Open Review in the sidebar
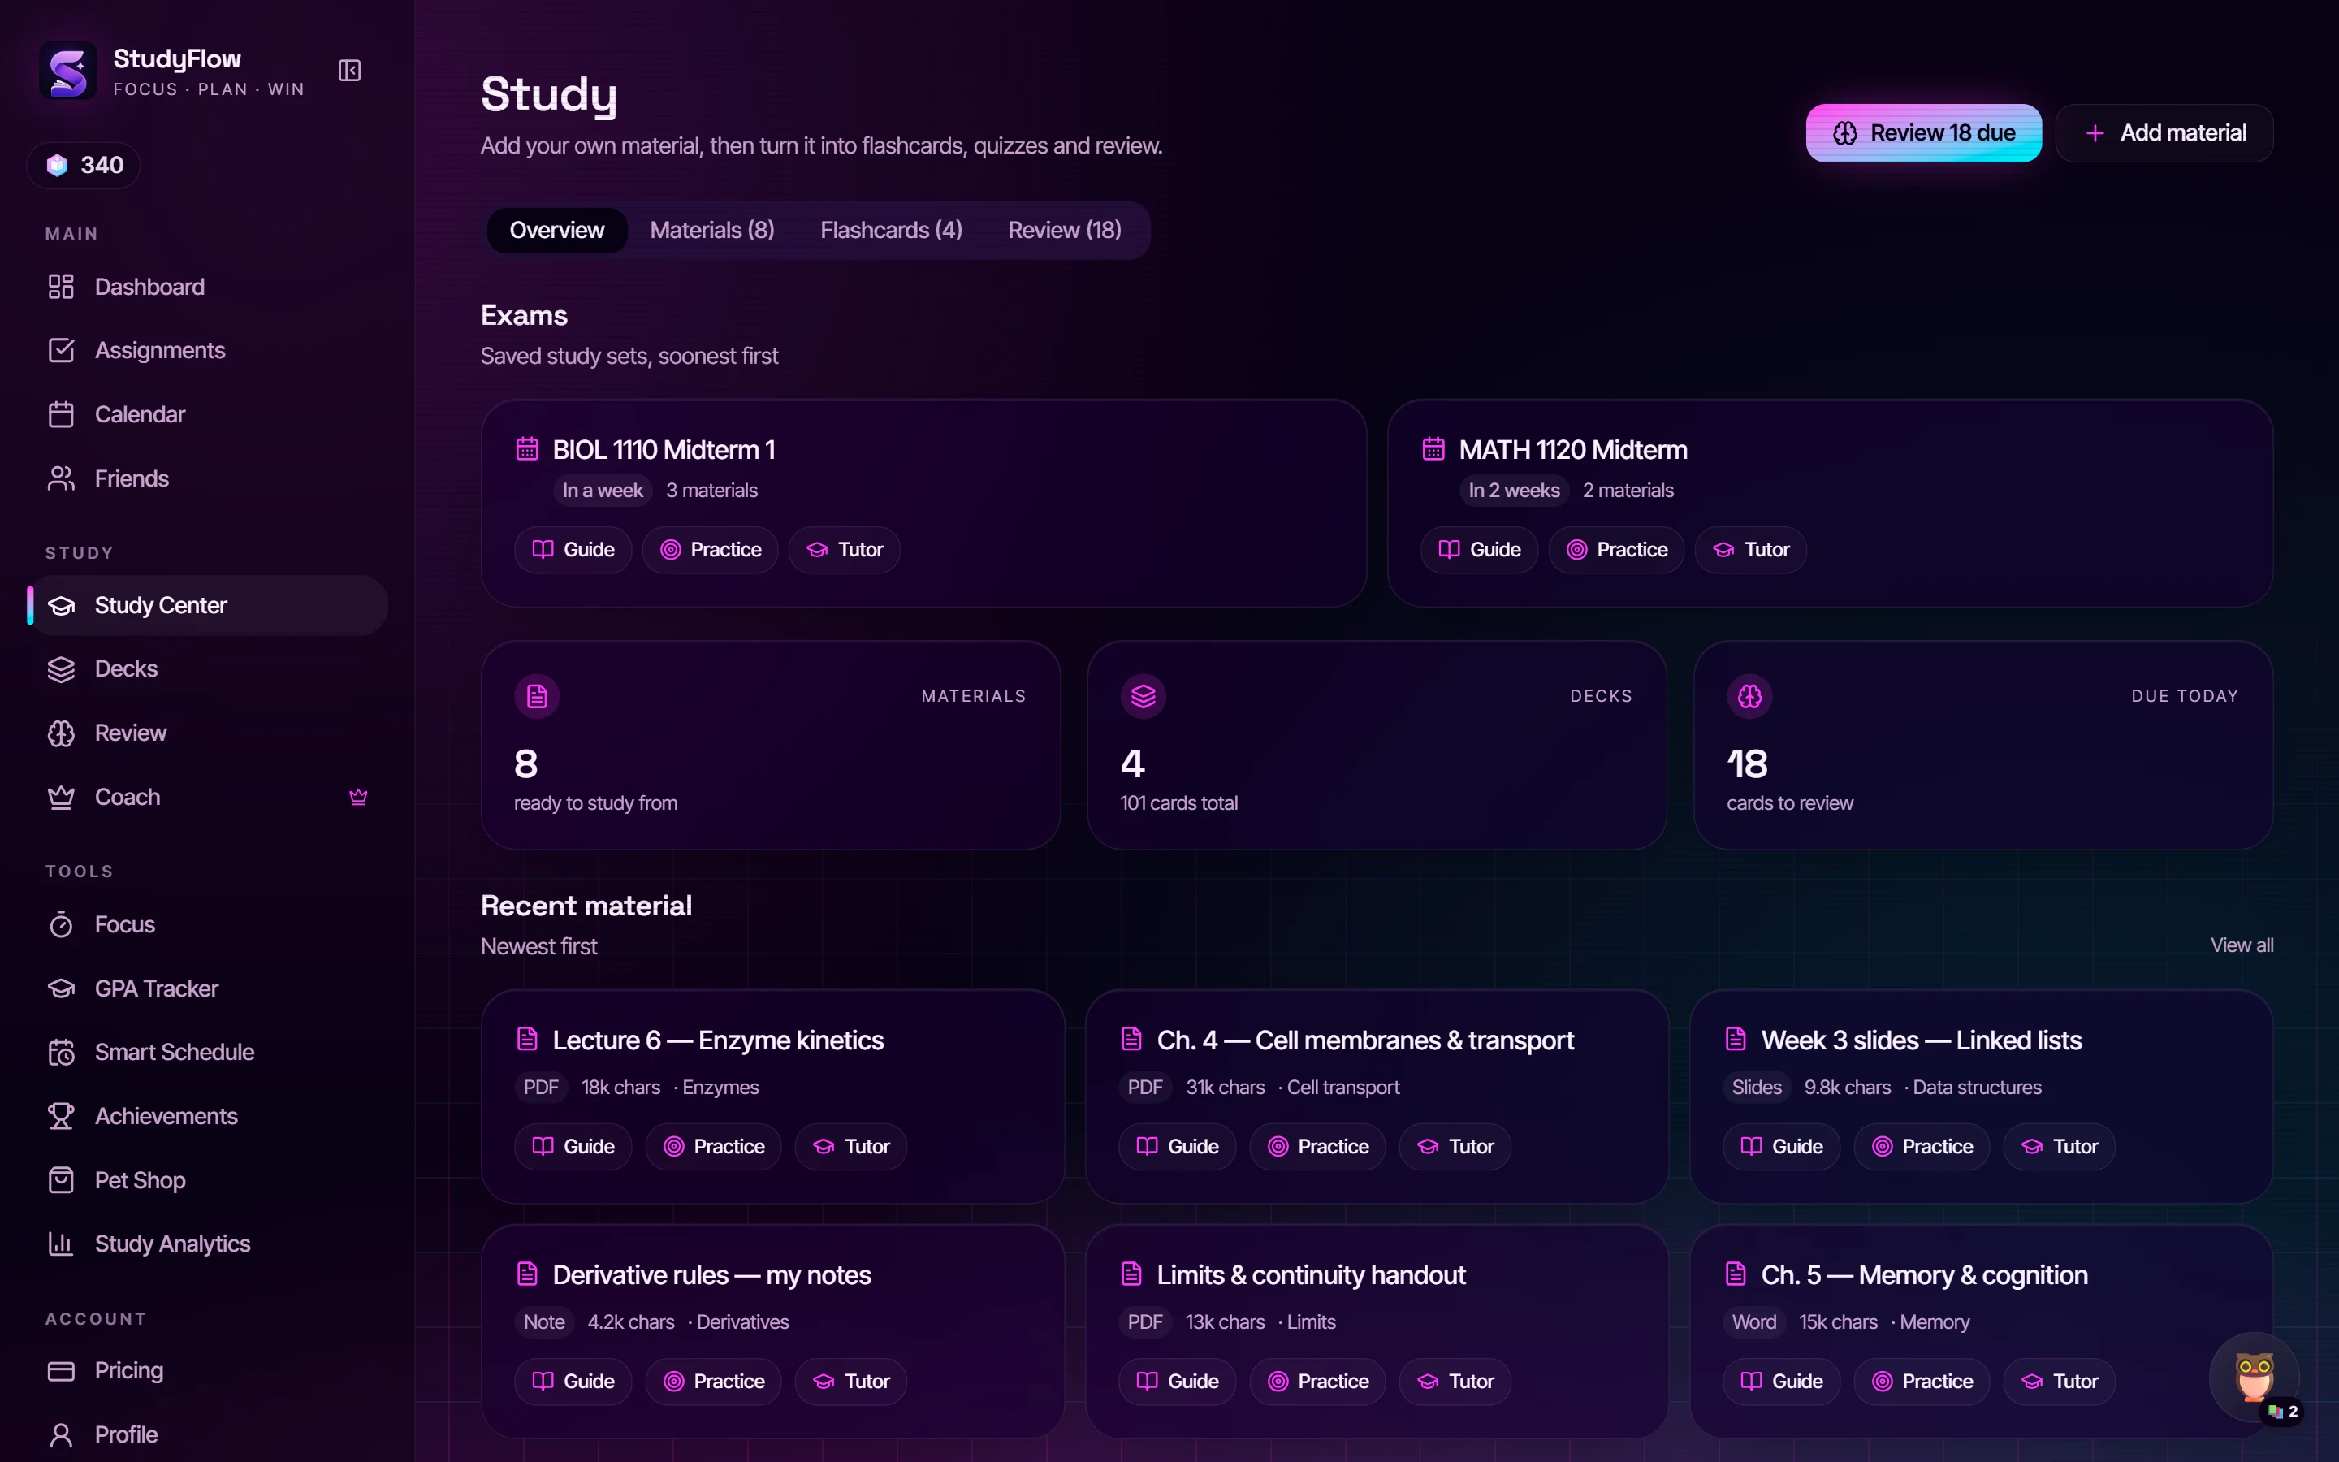2339x1462 pixels. coord(208,733)
